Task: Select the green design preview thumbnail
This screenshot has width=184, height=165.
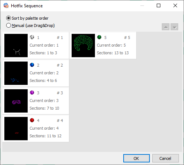Action: [x=83, y=46]
